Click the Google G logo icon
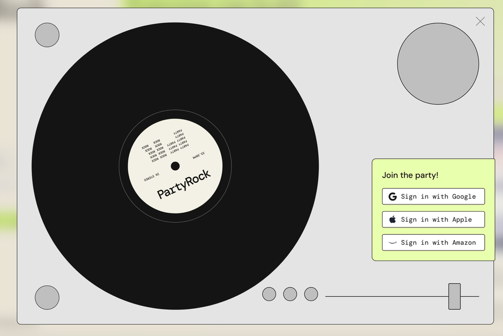 392,197
